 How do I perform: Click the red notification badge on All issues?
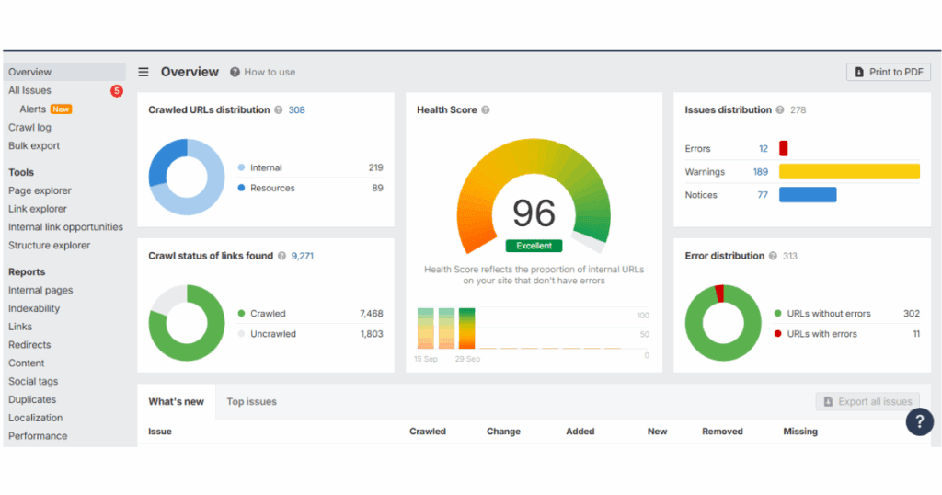click(117, 90)
